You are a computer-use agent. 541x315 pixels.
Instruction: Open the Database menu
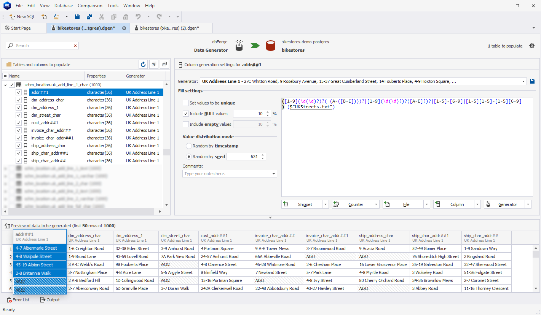point(64,6)
